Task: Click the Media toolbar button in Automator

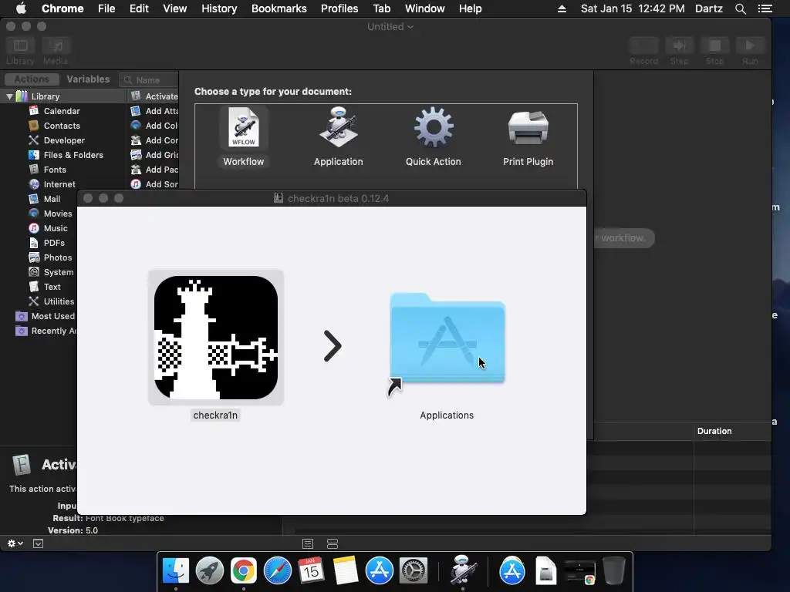Action: [x=56, y=52]
